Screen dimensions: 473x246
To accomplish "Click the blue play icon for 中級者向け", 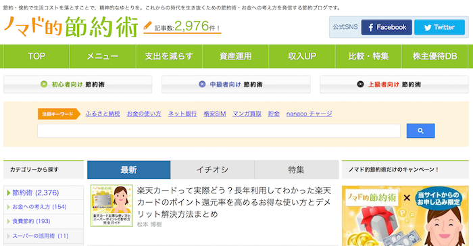I will (202, 84).
